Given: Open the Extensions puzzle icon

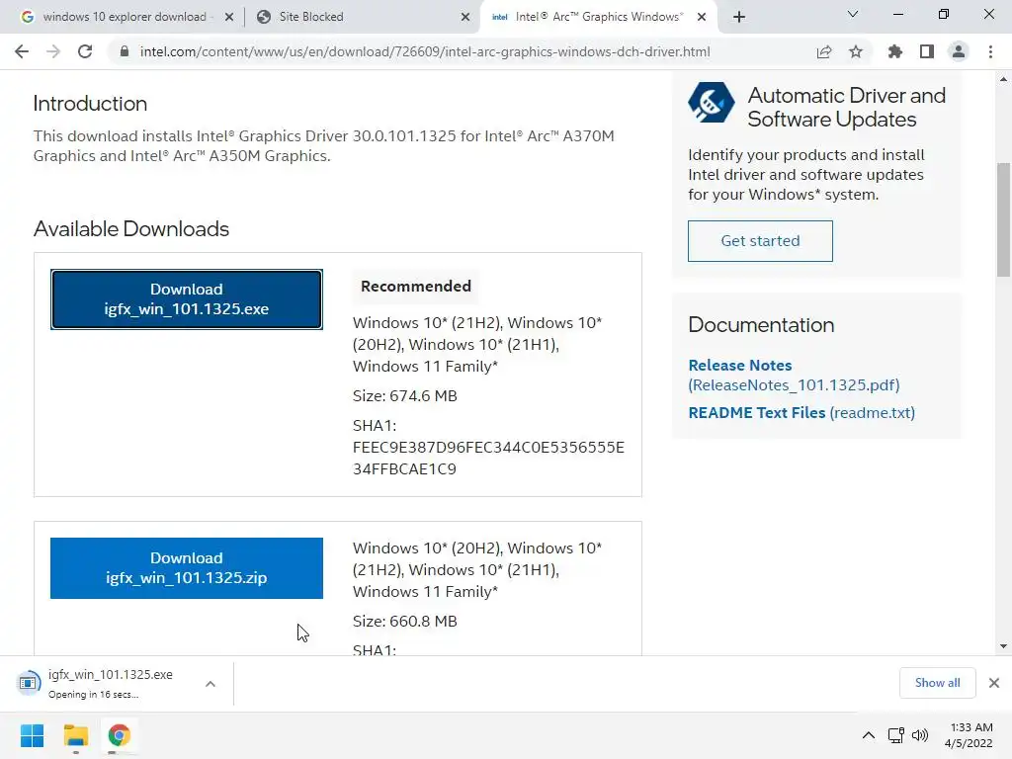Looking at the screenshot, I should [x=894, y=51].
